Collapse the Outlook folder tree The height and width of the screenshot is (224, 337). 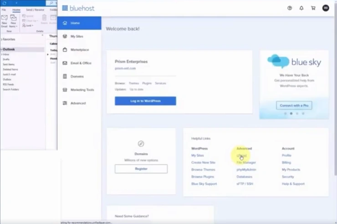pyautogui.click(x=1, y=50)
